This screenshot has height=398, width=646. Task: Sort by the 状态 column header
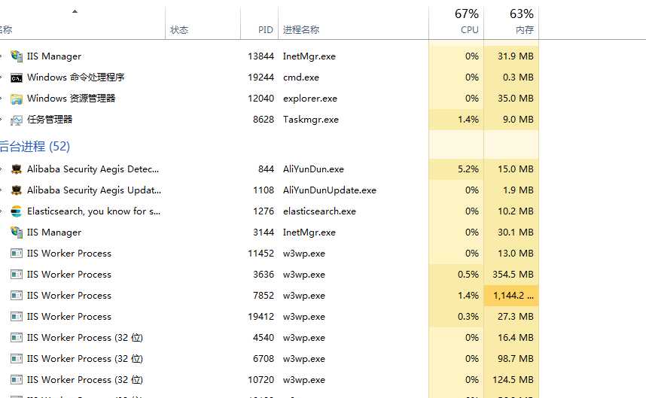pyautogui.click(x=179, y=30)
